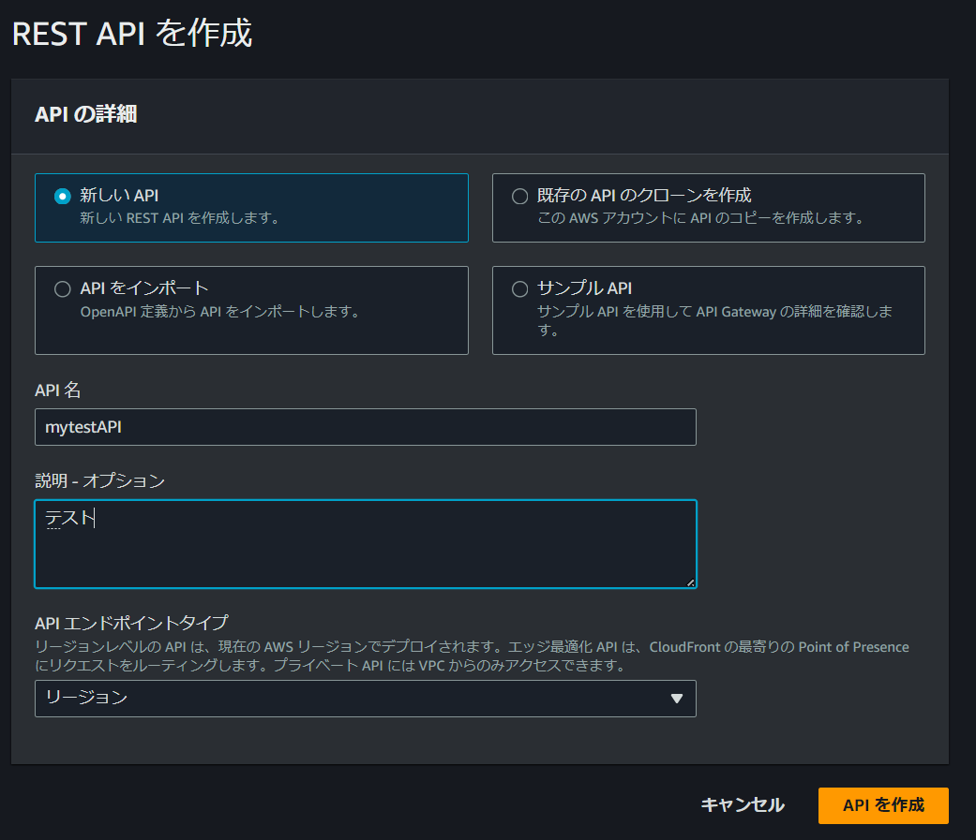Enable the サンプル API option
The height and width of the screenshot is (840, 976).
coord(519,289)
